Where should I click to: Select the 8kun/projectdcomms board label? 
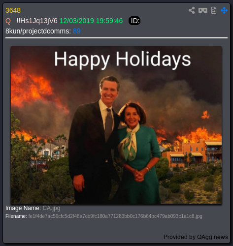click(38, 31)
